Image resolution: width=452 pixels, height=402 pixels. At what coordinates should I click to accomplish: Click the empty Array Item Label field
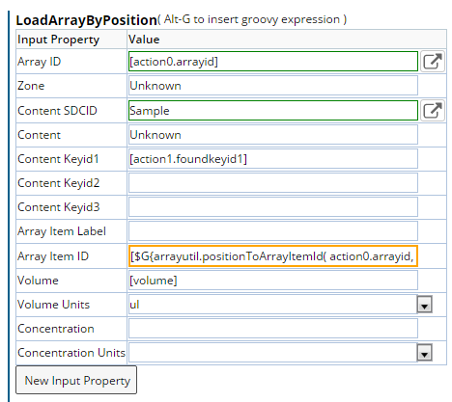[273, 231]
